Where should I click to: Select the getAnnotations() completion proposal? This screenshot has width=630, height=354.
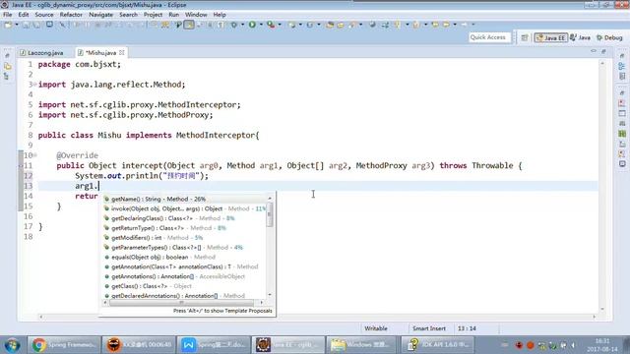point(184,276)
